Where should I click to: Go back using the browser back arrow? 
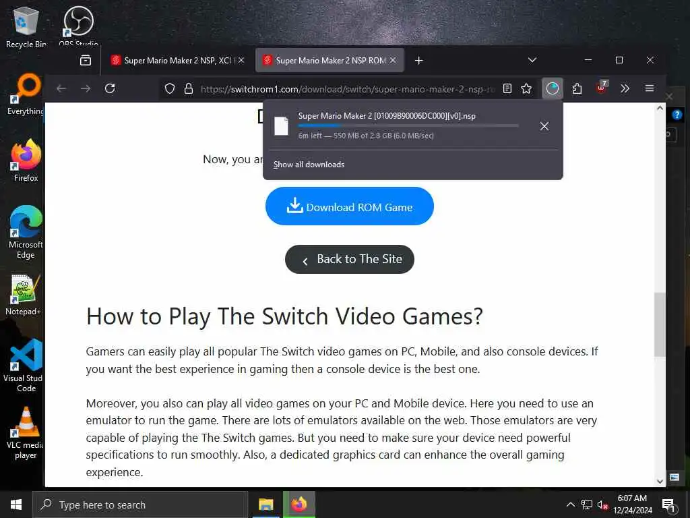pyautogui.click(x=61, y=88)
